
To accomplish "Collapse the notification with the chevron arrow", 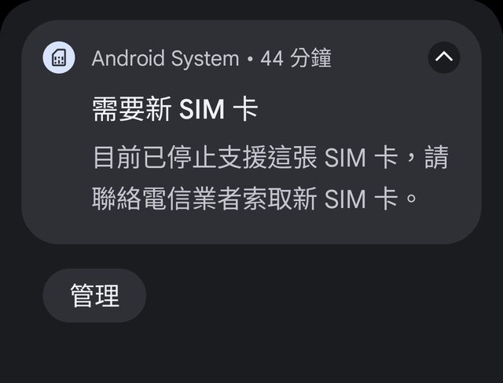I will [x=444, y=57].
